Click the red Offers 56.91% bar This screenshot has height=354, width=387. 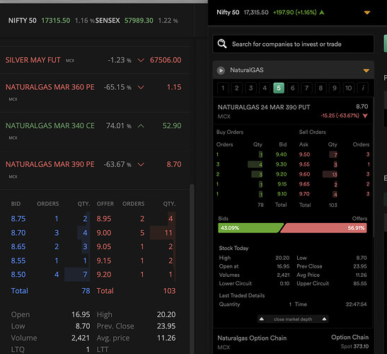click(x=324, y=228)
